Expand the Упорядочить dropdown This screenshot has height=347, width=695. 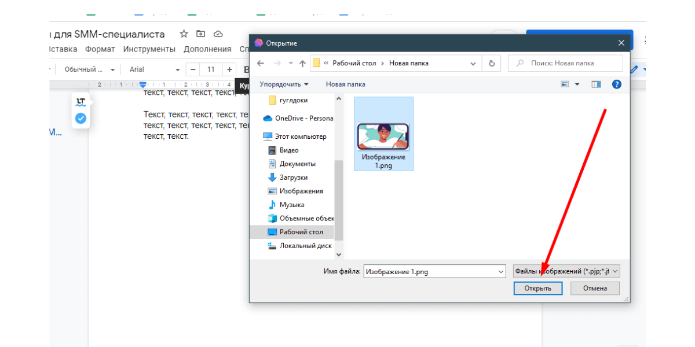[x=284, y=84]
